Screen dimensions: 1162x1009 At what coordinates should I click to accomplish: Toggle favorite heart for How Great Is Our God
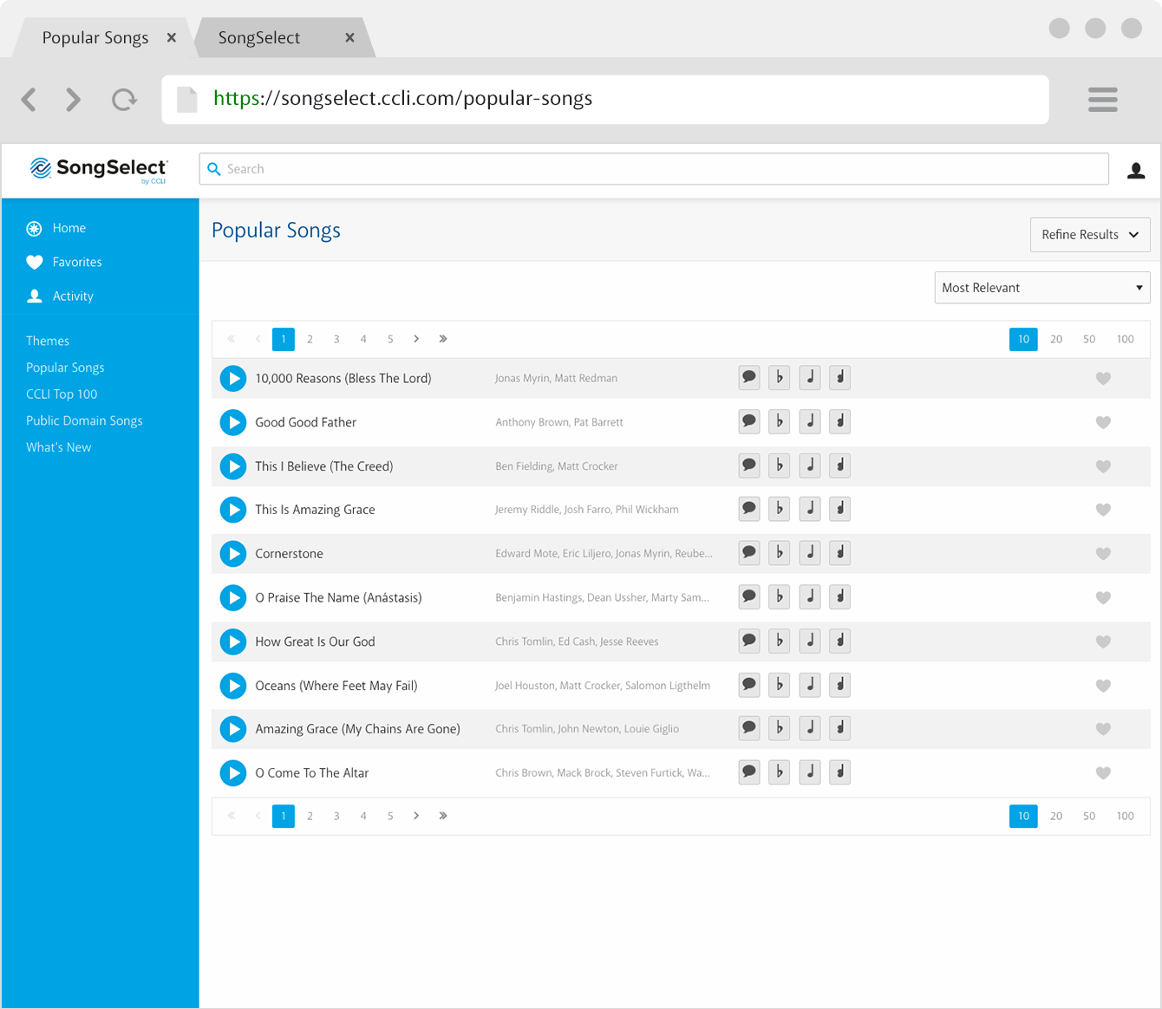point(1103,642)
